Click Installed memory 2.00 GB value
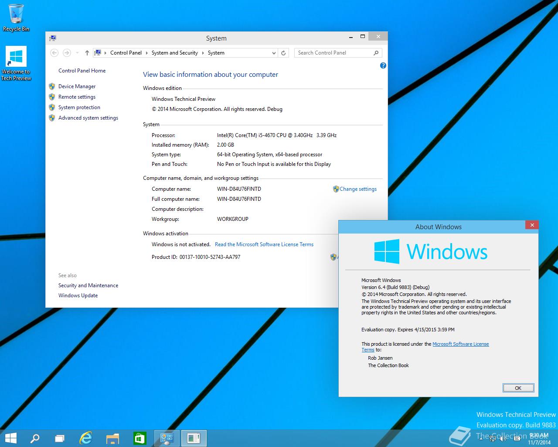This screenshot has height=447, width=558. click(225, 145)
